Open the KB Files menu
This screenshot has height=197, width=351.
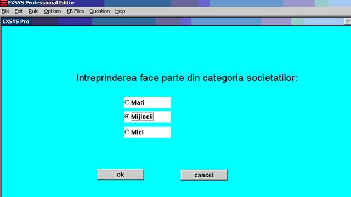(x=76, y=11)
